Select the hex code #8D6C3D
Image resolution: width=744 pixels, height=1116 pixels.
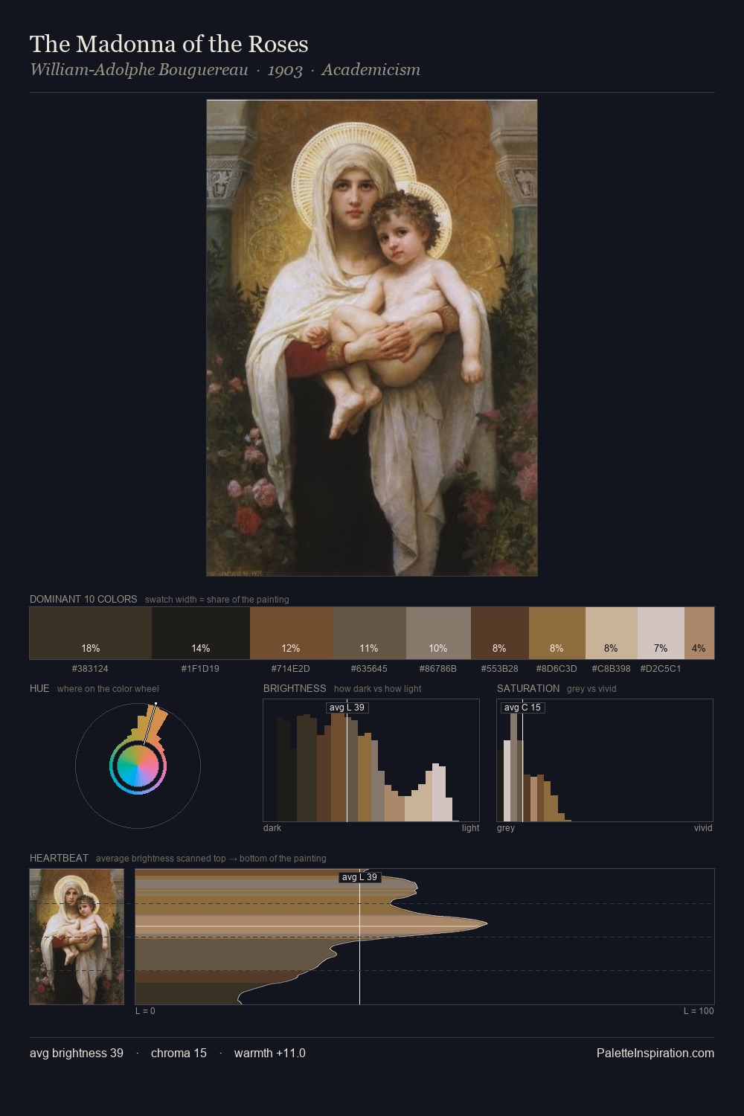pyautogui.click(x=557, y=669)
